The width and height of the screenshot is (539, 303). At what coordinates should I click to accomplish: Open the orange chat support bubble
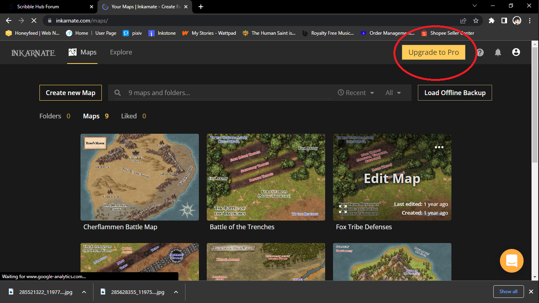tap(511, 261)
